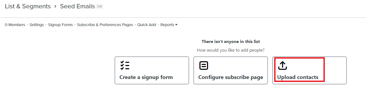This screenshot has width=366, height=97.
Task: Click the Upload contacts label
Action: click(298, 77)
